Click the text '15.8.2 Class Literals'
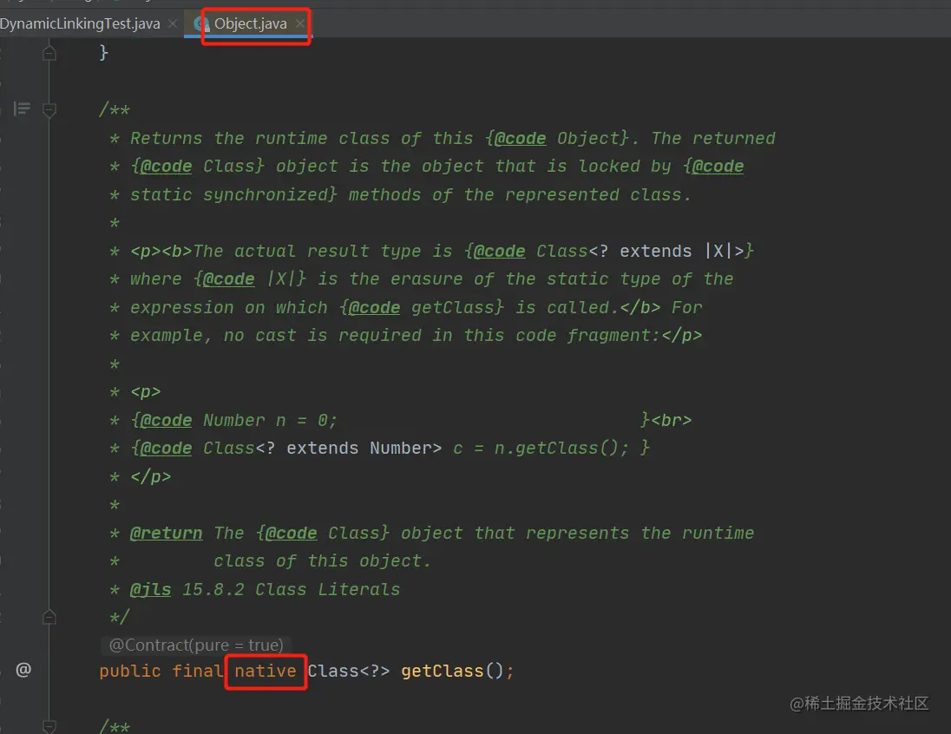The height and width of the screenshot is (734, 951). point(292,590)
